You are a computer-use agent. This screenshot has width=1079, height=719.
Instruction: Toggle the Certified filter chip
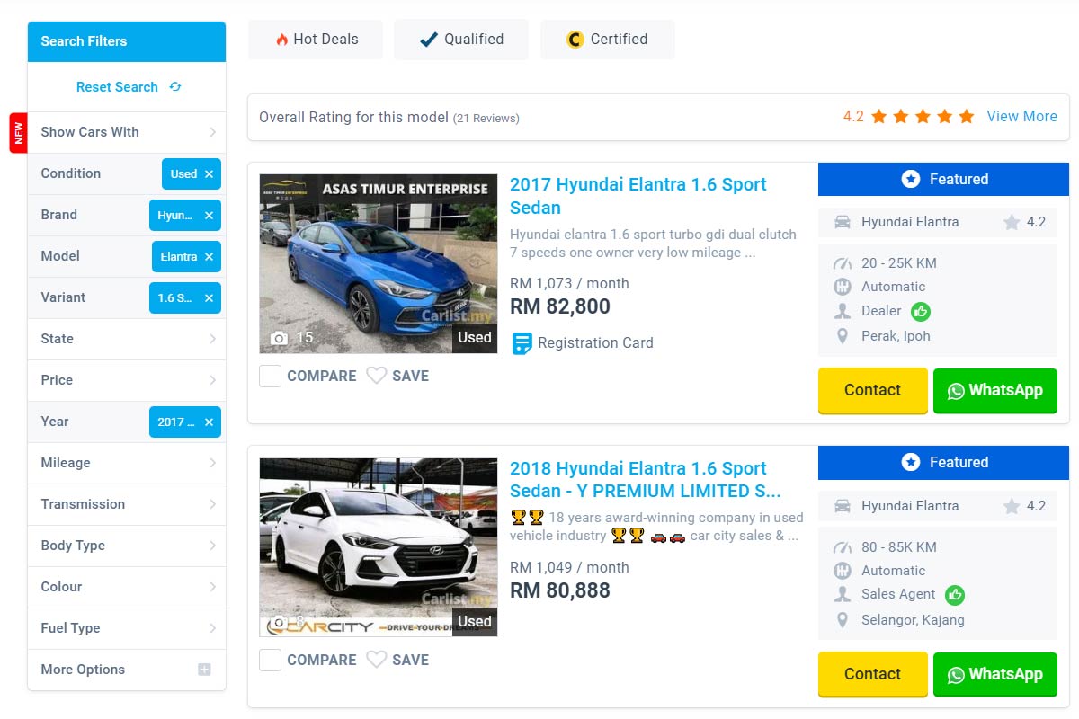point(608,40)
